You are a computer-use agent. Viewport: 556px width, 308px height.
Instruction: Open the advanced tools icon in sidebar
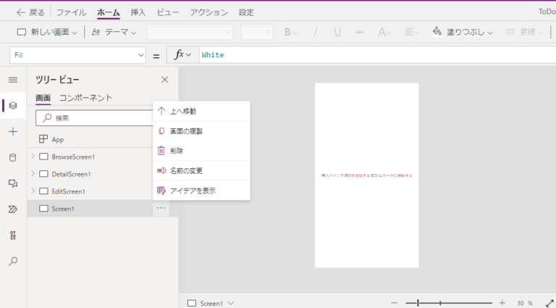point(13,236)
